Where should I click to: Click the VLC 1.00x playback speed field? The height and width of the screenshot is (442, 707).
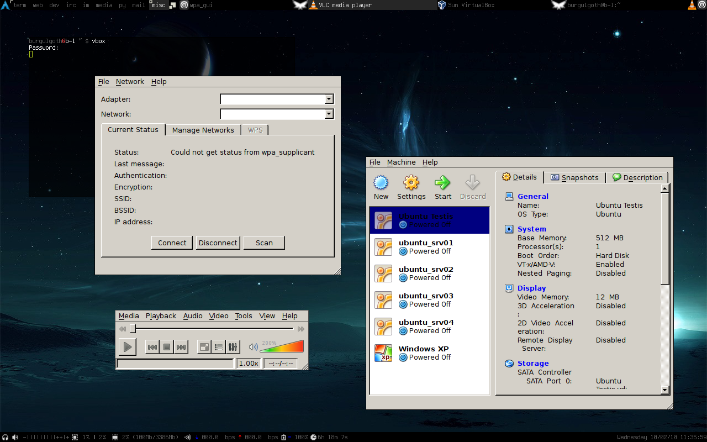pos(249,363)
